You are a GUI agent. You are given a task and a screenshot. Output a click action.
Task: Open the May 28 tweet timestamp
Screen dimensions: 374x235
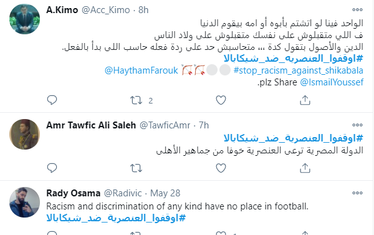click(165, 193)
